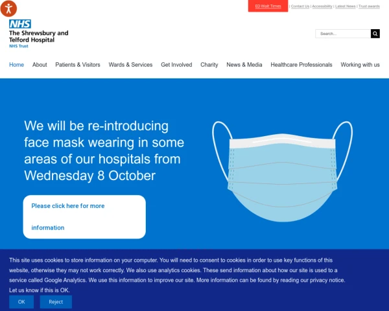Open the Healthcare Professionals menu

[x=301, y=65]
